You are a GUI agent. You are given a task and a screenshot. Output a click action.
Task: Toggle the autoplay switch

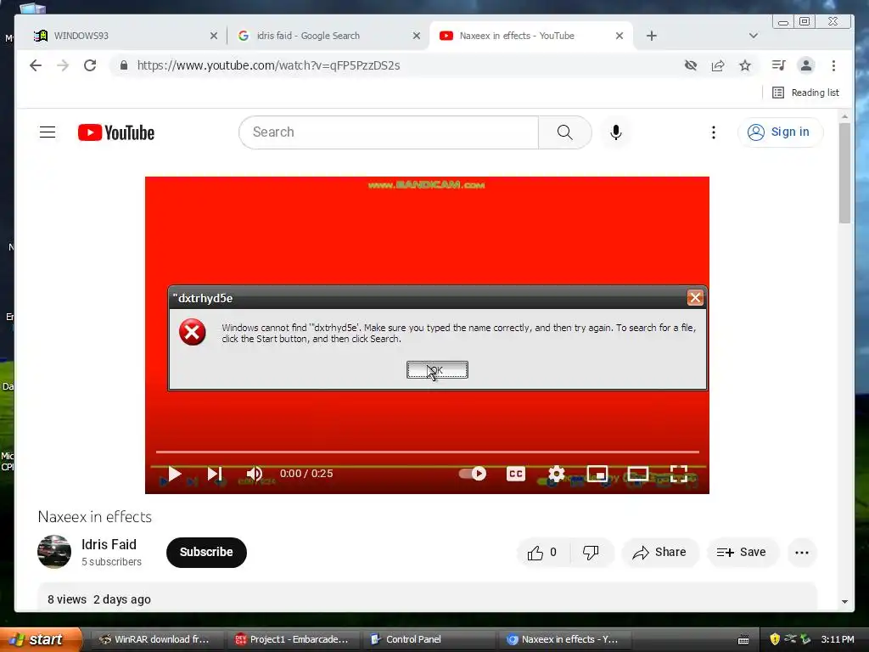tap(473, 474)
